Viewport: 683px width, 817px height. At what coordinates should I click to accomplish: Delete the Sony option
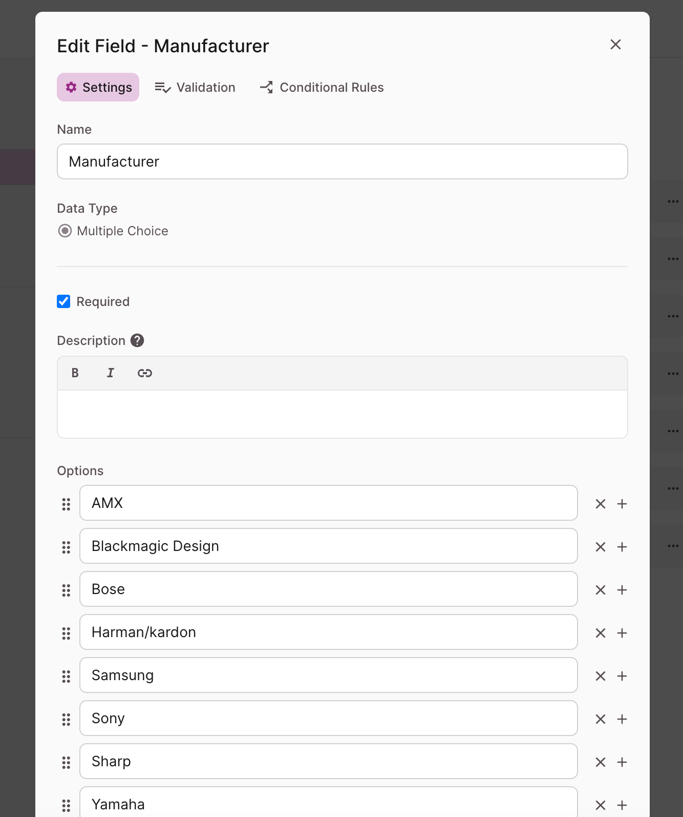coord(601,719)
